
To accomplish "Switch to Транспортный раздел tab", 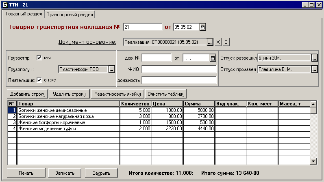I will click(x=70, y=15).
